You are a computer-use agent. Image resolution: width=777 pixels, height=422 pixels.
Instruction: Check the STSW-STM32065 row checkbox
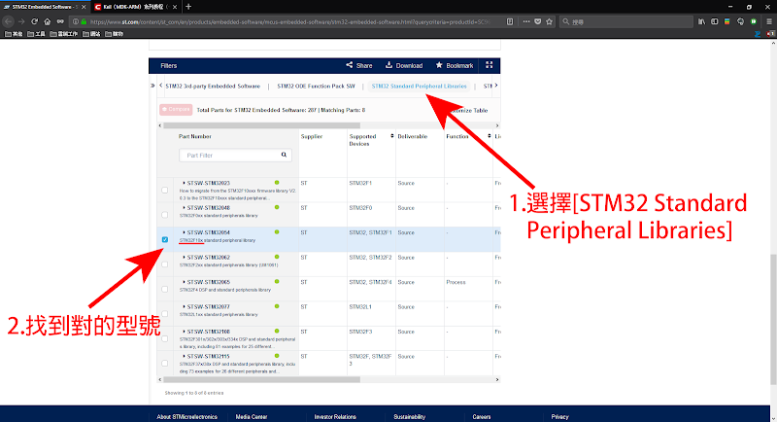[x=164, y=289]
